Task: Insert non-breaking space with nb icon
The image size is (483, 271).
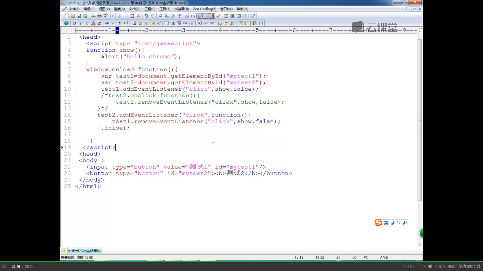Action: click(107, 23)
